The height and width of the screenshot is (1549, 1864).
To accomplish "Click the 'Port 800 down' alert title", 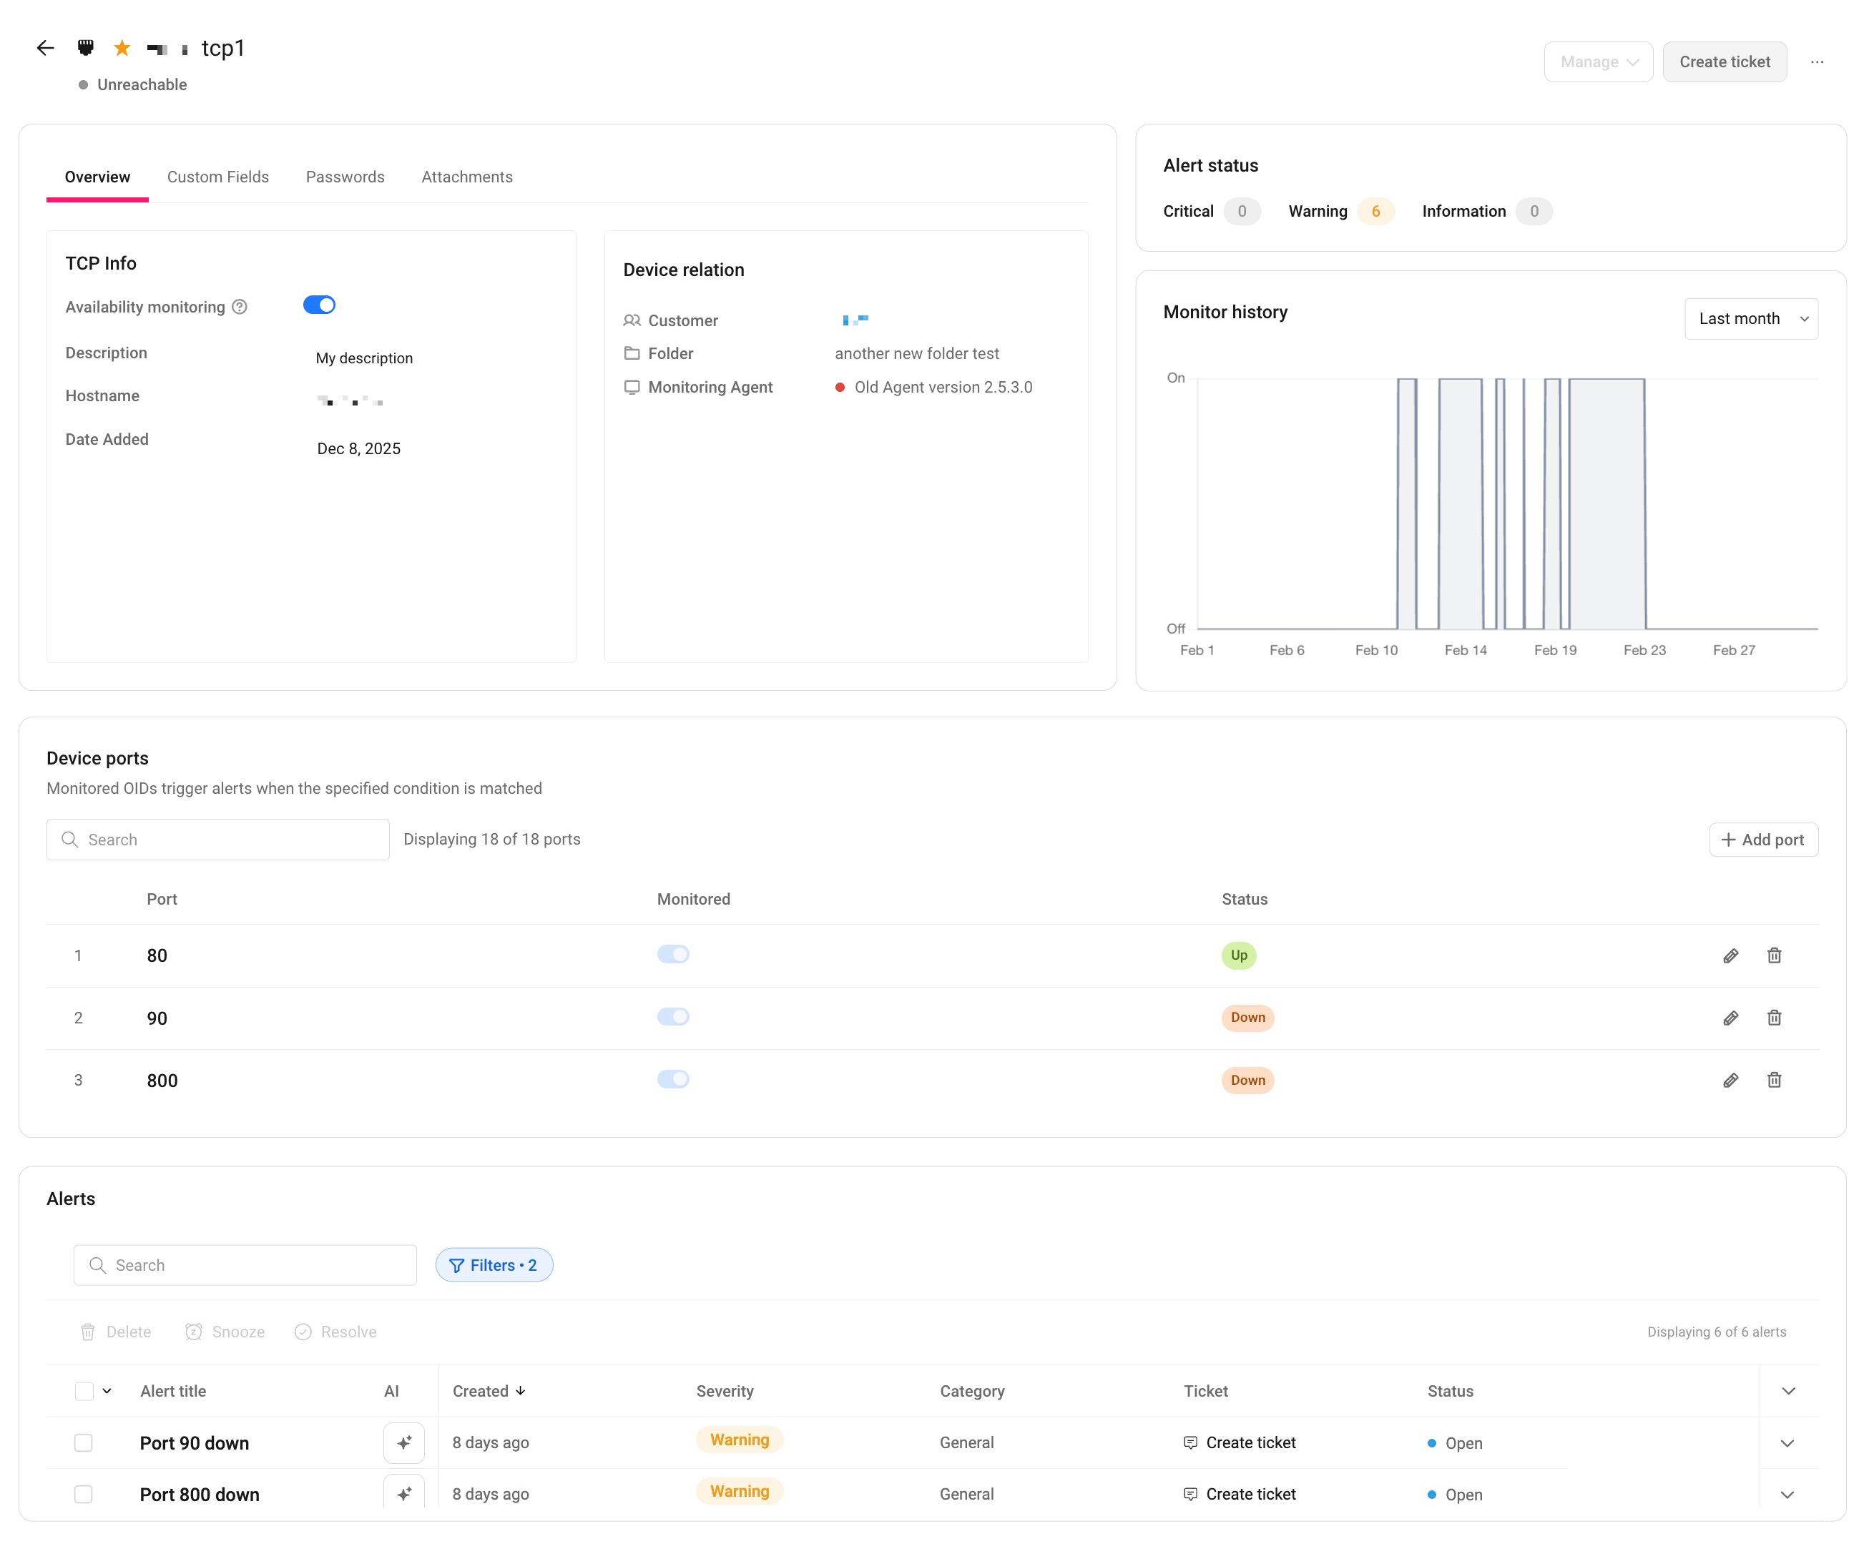I will [200, 1495].
